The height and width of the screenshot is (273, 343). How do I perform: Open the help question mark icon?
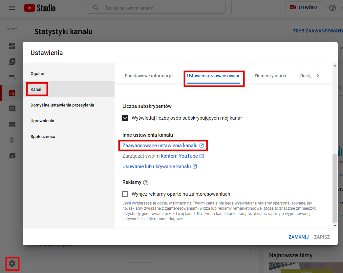pos(332,8)
